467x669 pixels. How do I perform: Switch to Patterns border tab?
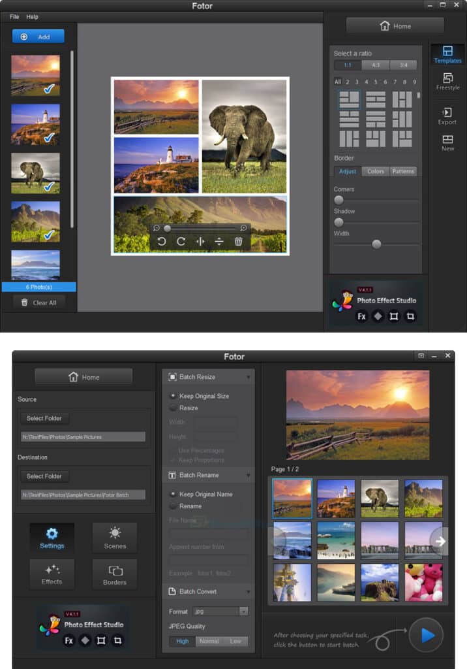coord(403,171)
